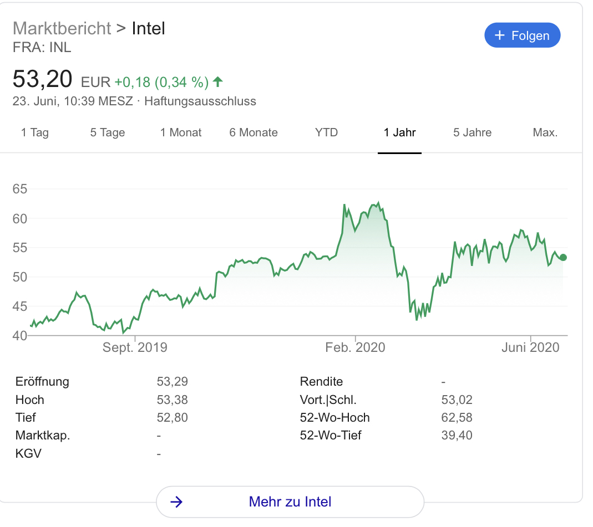Open the Haftungsausschluss disclaimer link

point(200,101)
